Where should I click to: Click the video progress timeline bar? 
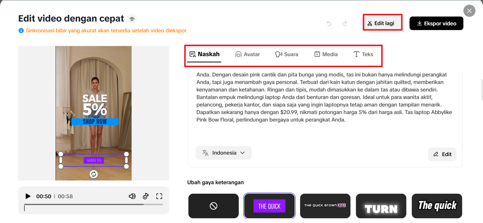(x=94, y=205)
